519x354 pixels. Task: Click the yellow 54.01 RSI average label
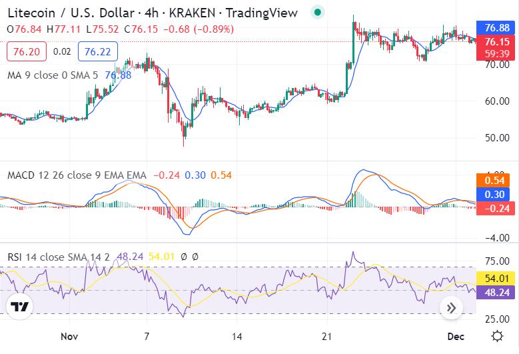pyautogui.click(x=497, y=278)
